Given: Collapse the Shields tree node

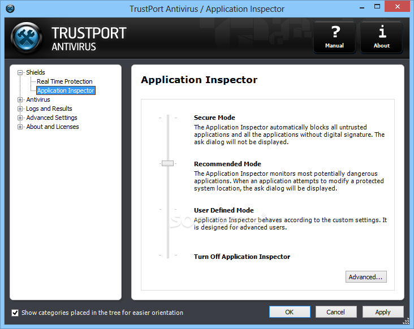Looking at the screenshot, I should 20,72.
